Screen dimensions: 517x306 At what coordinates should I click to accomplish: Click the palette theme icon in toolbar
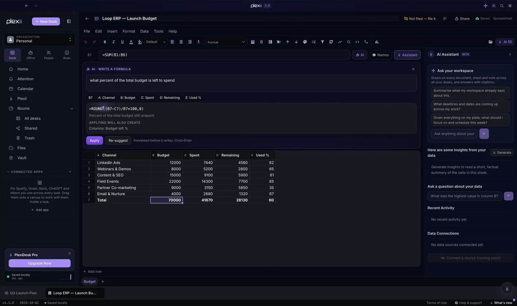pyautogui.click(x=305, y=42)
